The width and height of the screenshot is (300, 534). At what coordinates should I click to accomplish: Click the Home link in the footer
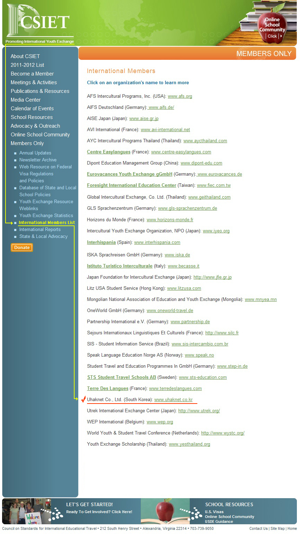point(292,528)
